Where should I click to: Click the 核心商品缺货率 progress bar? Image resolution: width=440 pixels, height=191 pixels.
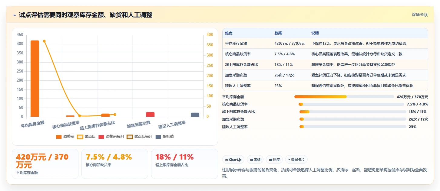tap(351, 104)
